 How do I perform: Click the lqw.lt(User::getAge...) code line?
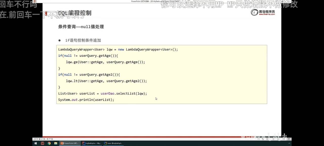point(106,81)
